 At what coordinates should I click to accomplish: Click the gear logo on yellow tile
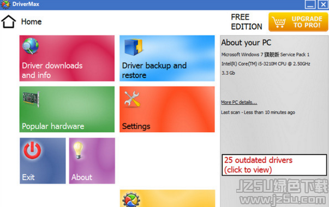tap(131, 199)
